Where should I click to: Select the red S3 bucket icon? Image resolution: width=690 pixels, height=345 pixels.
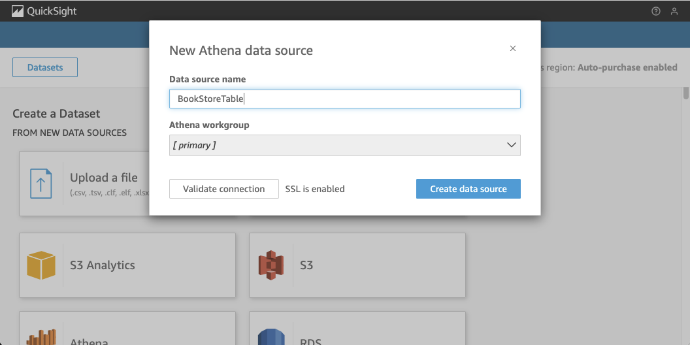coord(272,265)
